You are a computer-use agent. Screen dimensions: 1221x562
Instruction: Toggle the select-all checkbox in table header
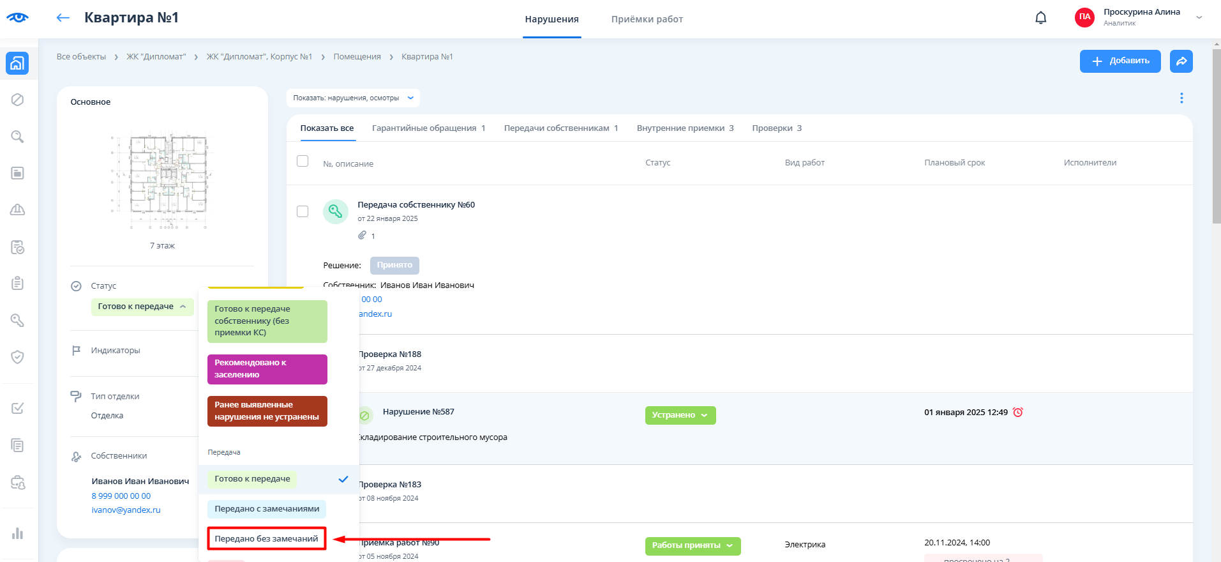(303, 162)
